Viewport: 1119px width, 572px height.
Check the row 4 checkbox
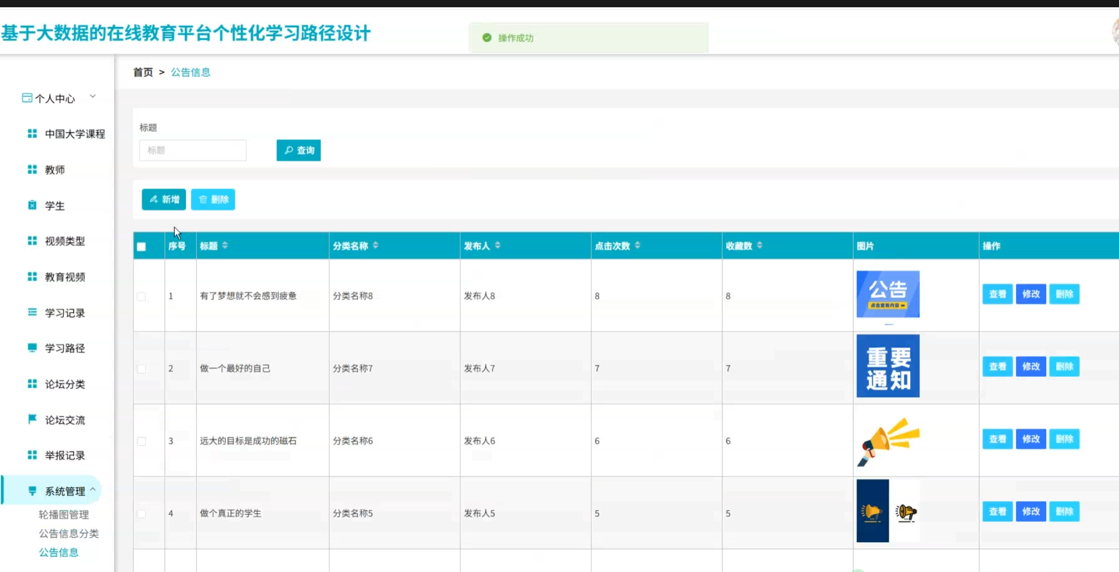click(141, 514)
